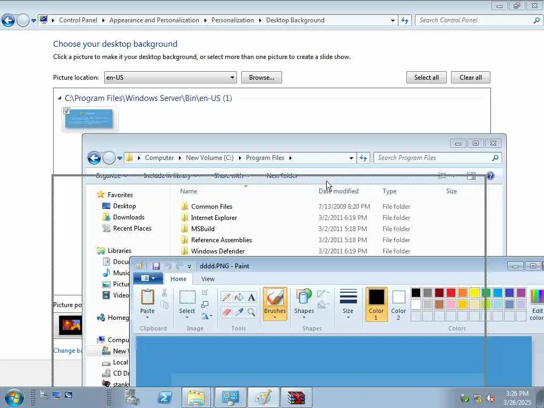Open Recent Places in Favorites sidebar
The height and width of the screenshot is (408, 544).
tap(132, 228)
